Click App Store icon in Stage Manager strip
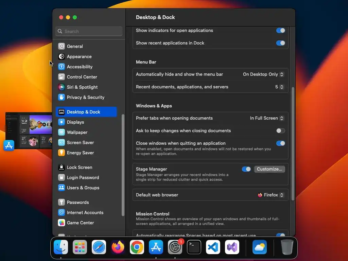 pos(9,145)
